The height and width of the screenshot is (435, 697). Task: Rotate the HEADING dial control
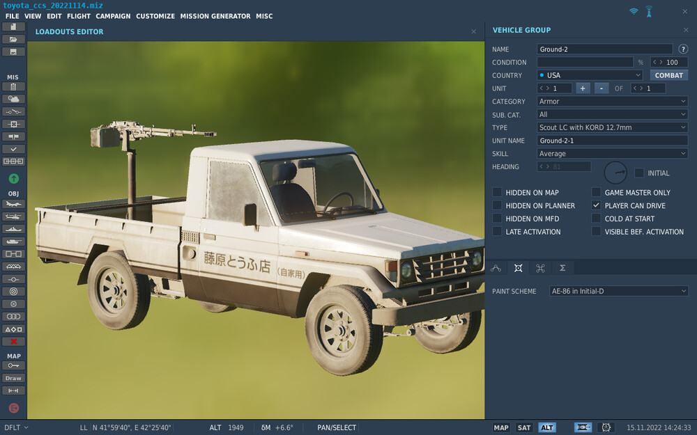coord(616,172)
